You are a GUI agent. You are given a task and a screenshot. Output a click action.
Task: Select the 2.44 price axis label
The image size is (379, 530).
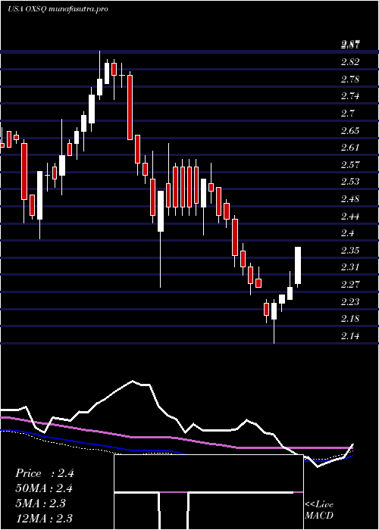coord(350,217)
